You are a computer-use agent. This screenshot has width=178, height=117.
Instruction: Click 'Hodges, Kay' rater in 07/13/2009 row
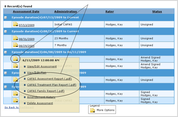coord(114,24)
